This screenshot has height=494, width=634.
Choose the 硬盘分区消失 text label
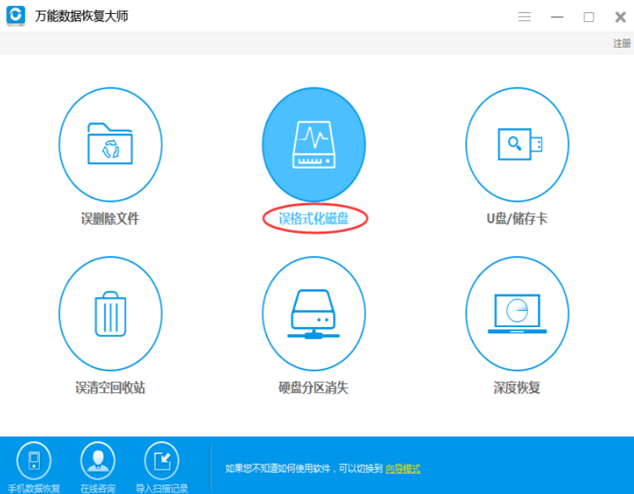point(313,388)
